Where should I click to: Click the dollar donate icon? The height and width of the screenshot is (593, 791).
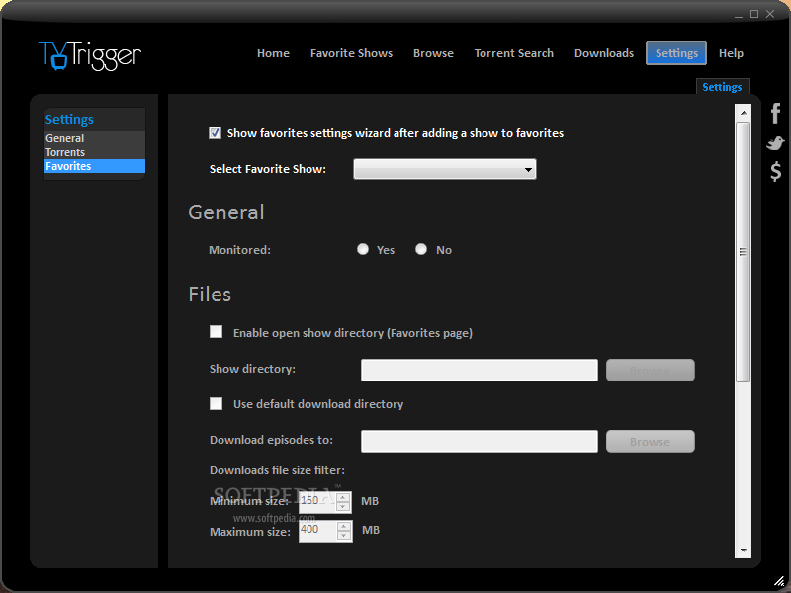[x=776, y=171]
